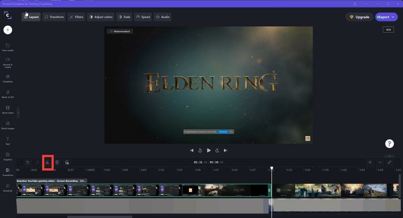Select the Elden Ring clip after the playhead
The image size is (403, 218).
(335, 191)
